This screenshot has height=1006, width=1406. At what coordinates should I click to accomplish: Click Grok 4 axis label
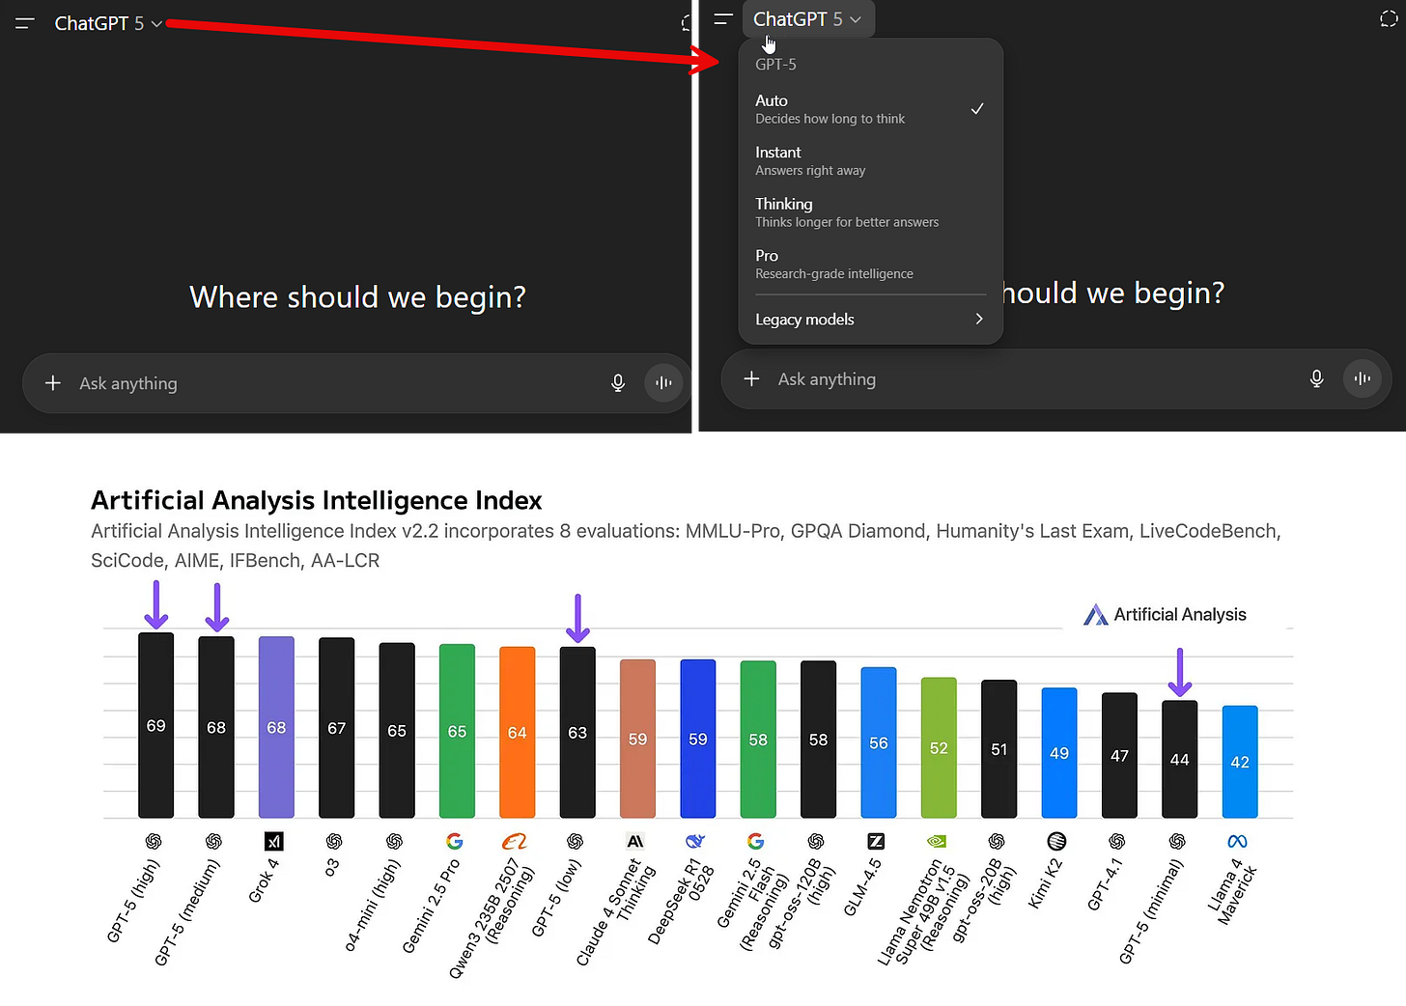(x=264, y=880)
